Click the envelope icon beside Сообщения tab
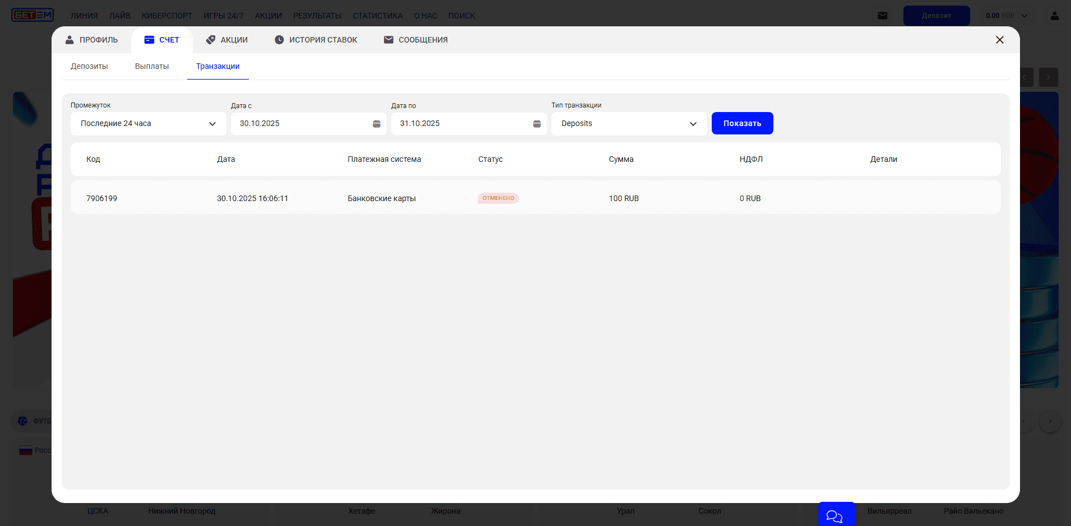Screen dimensions: 1071x526 tap(388, 40)
